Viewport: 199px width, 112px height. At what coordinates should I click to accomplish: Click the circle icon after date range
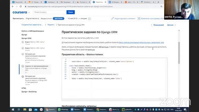(x=89, y=19)
